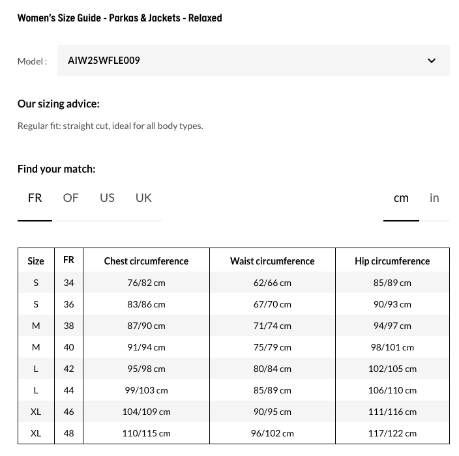Click the Model dropdown chevron arrow
This screenshot has height=456, width=459.
click(432, 61)
